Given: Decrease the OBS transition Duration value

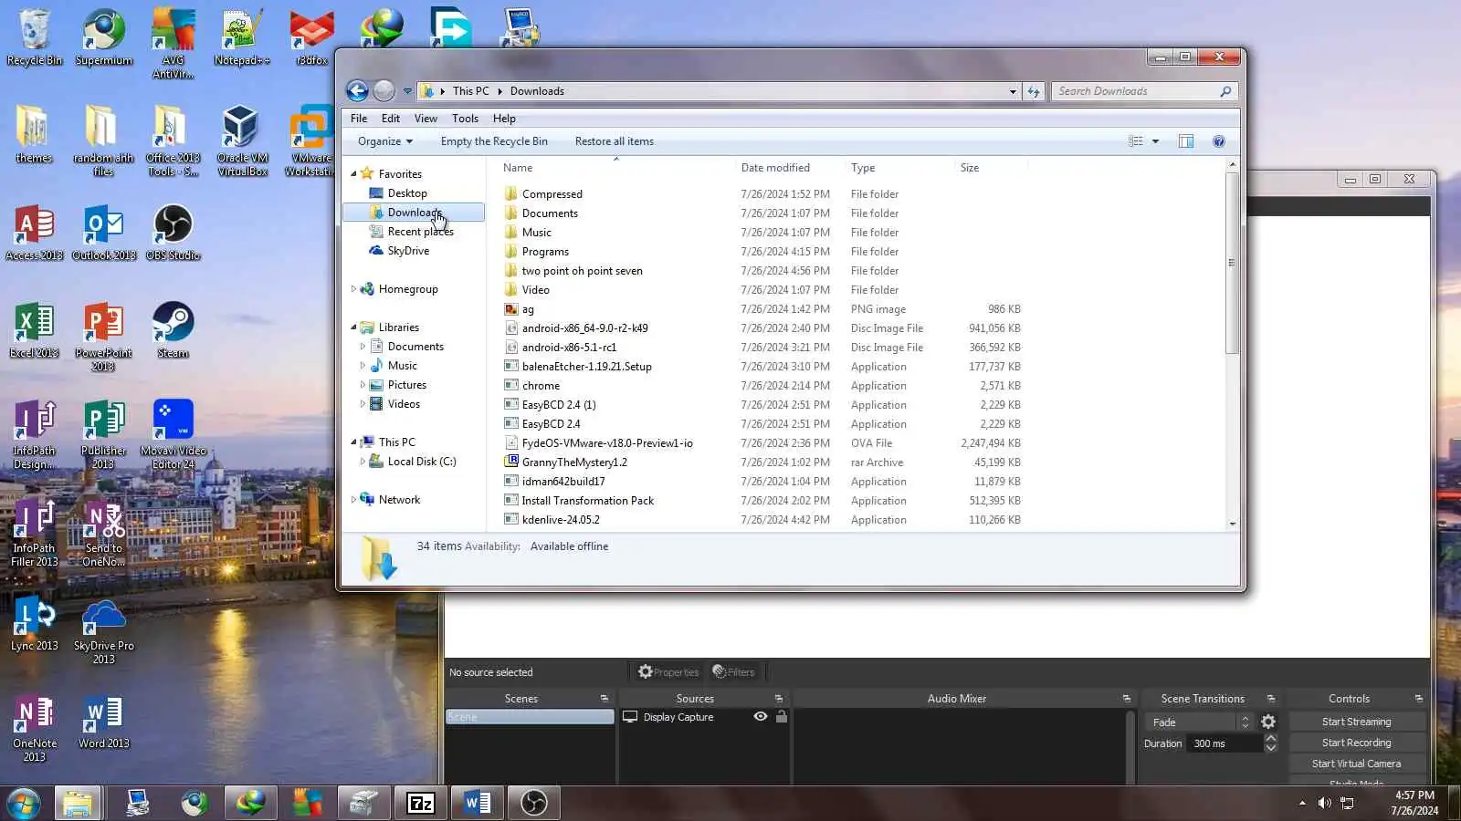Looking at the screenshot, I should click(x=1270, y=748).
